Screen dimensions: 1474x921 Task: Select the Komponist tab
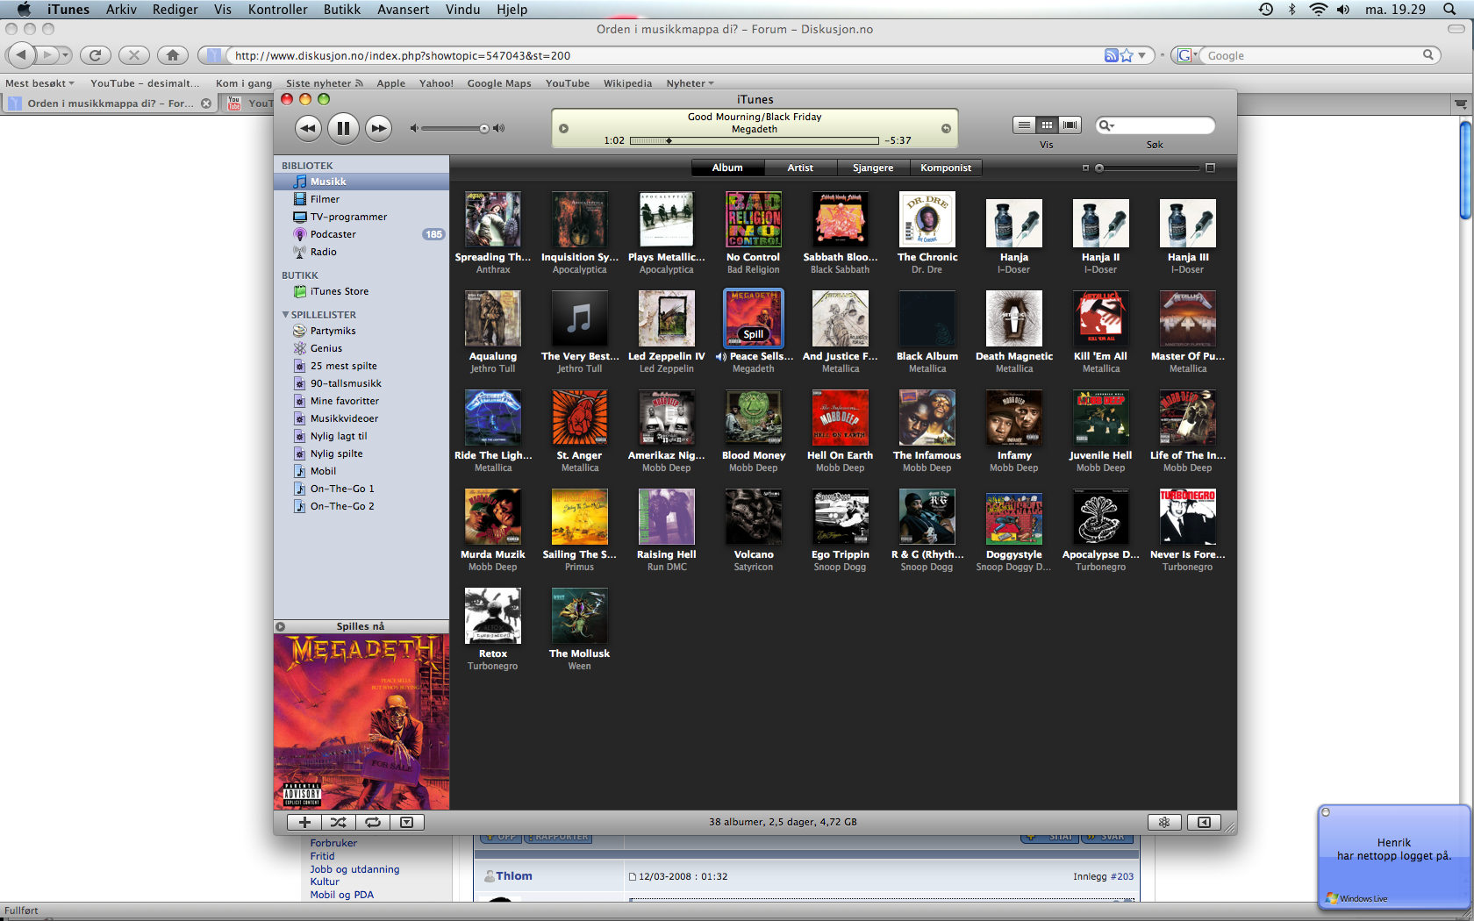[x=946, y=168]
